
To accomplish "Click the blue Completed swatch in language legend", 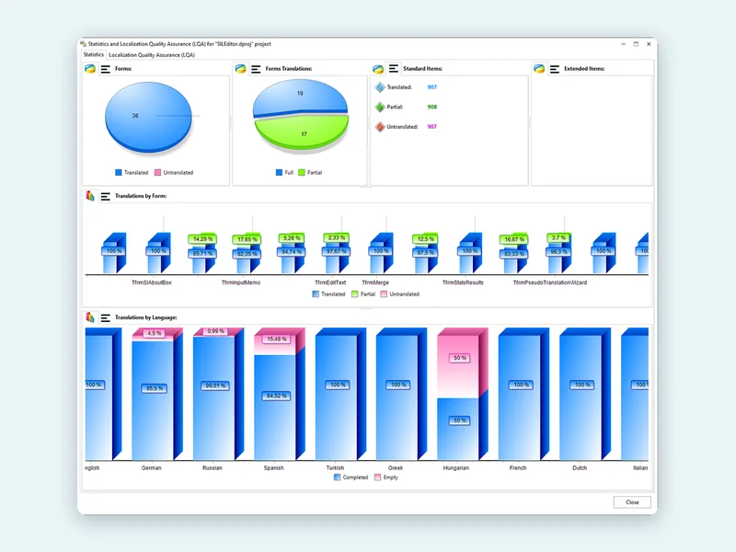I will click(x=337, y=477).
